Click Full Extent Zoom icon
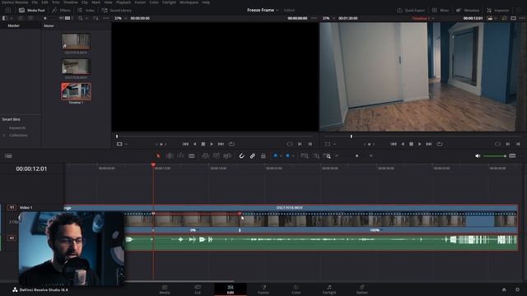527x296 pixels. point(305,155)
